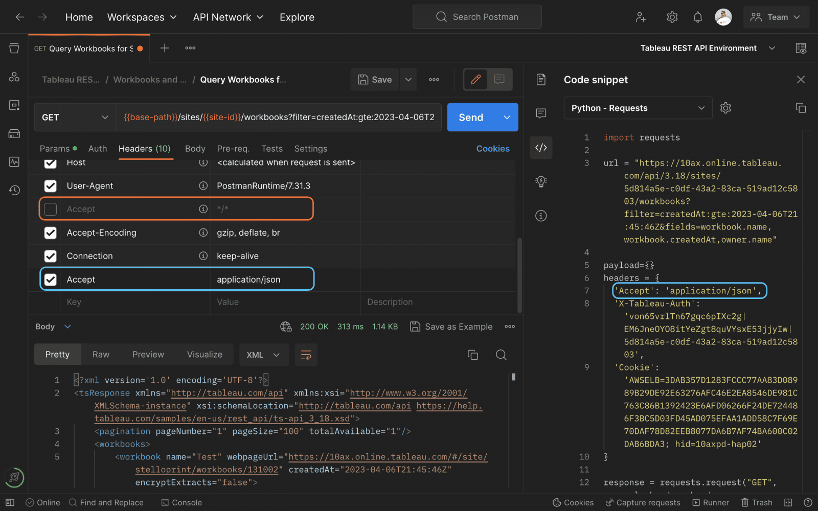Go forward with the right arrow

[x=42, y=17]
